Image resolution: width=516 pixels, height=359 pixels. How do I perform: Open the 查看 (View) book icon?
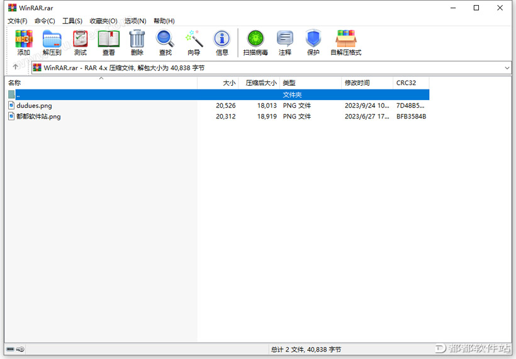109,43
